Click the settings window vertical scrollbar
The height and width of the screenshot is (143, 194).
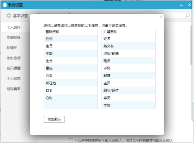pos(191,45)
